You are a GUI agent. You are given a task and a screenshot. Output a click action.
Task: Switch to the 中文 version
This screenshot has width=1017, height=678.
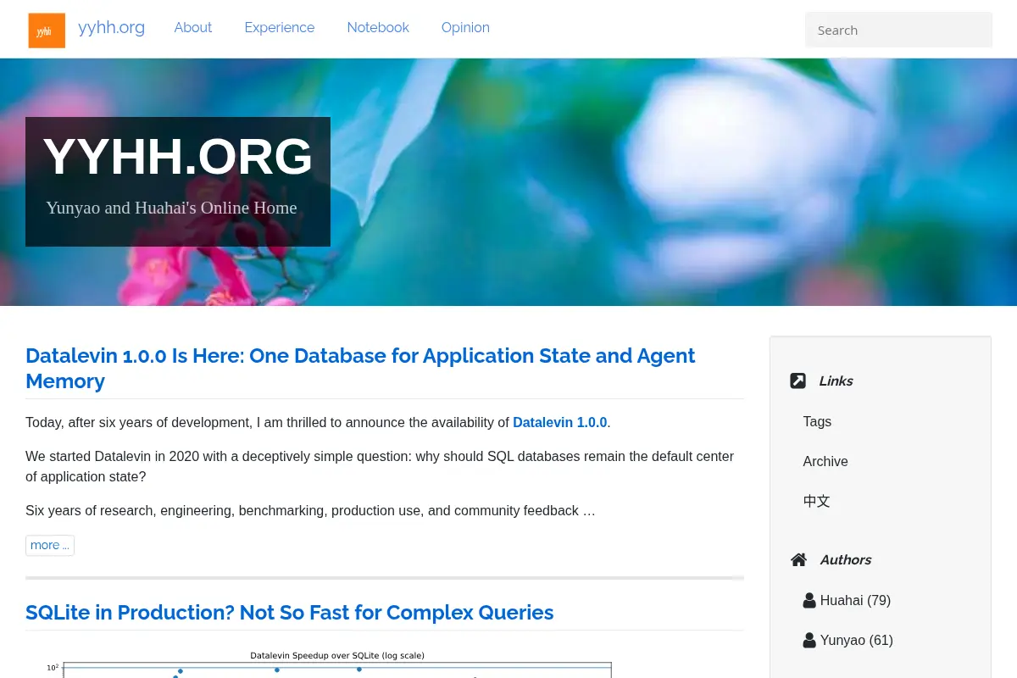click(x=816, y=501)
